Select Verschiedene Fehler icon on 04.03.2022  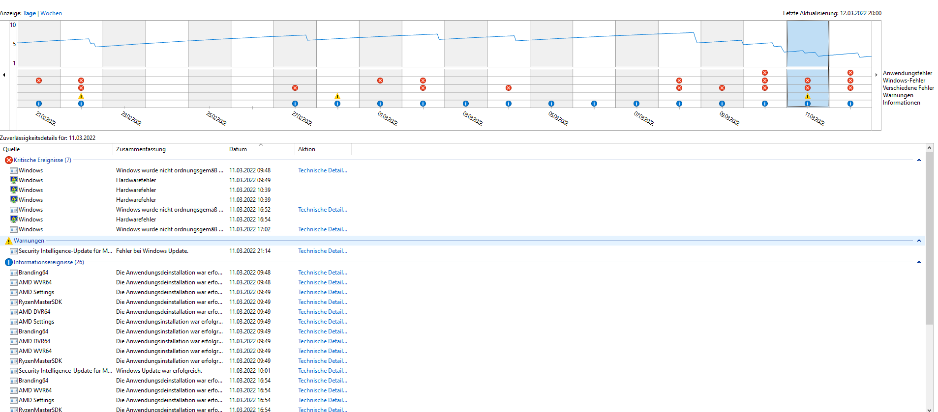509,88
